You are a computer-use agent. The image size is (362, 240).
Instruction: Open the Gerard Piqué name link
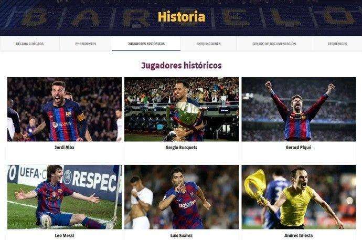pyautogui.click(x=299, y=148)
